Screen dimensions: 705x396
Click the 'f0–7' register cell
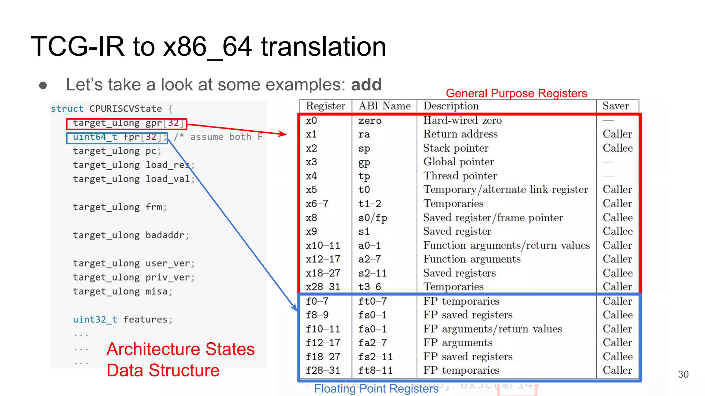[x=317, y=301]
